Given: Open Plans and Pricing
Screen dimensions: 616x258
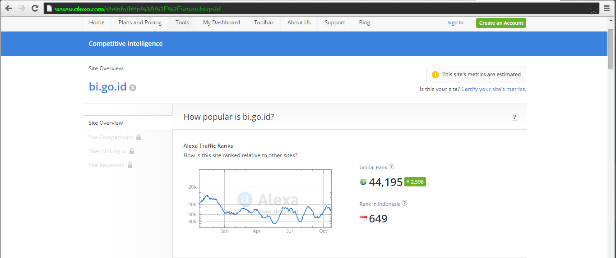Looking at the screenshot, I should (140, 23).
